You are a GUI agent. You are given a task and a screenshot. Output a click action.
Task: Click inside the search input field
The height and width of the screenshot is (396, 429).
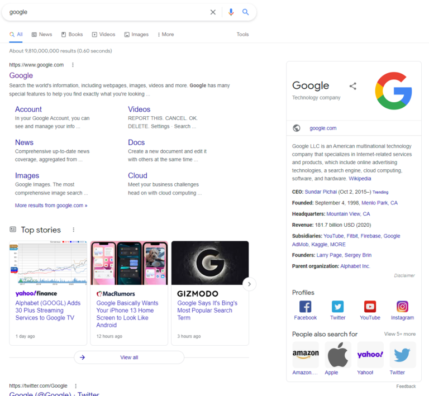click(x=106, y=12)
